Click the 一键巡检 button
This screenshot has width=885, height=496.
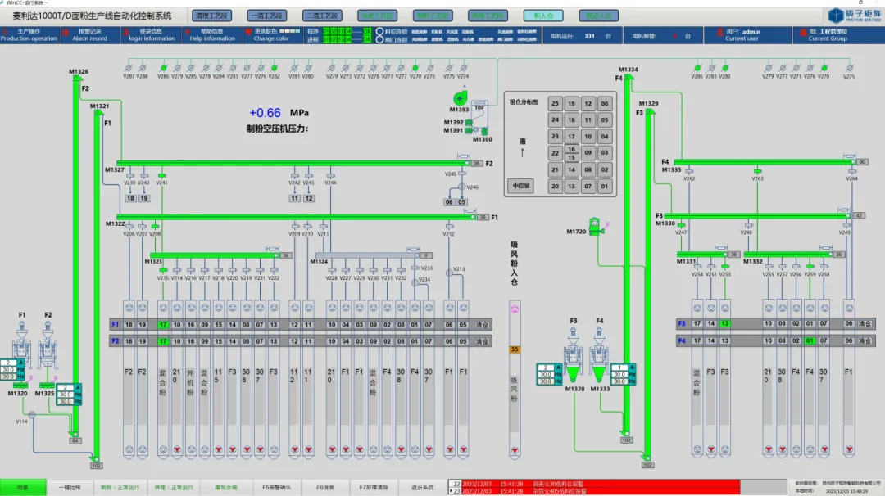point(70,487)
